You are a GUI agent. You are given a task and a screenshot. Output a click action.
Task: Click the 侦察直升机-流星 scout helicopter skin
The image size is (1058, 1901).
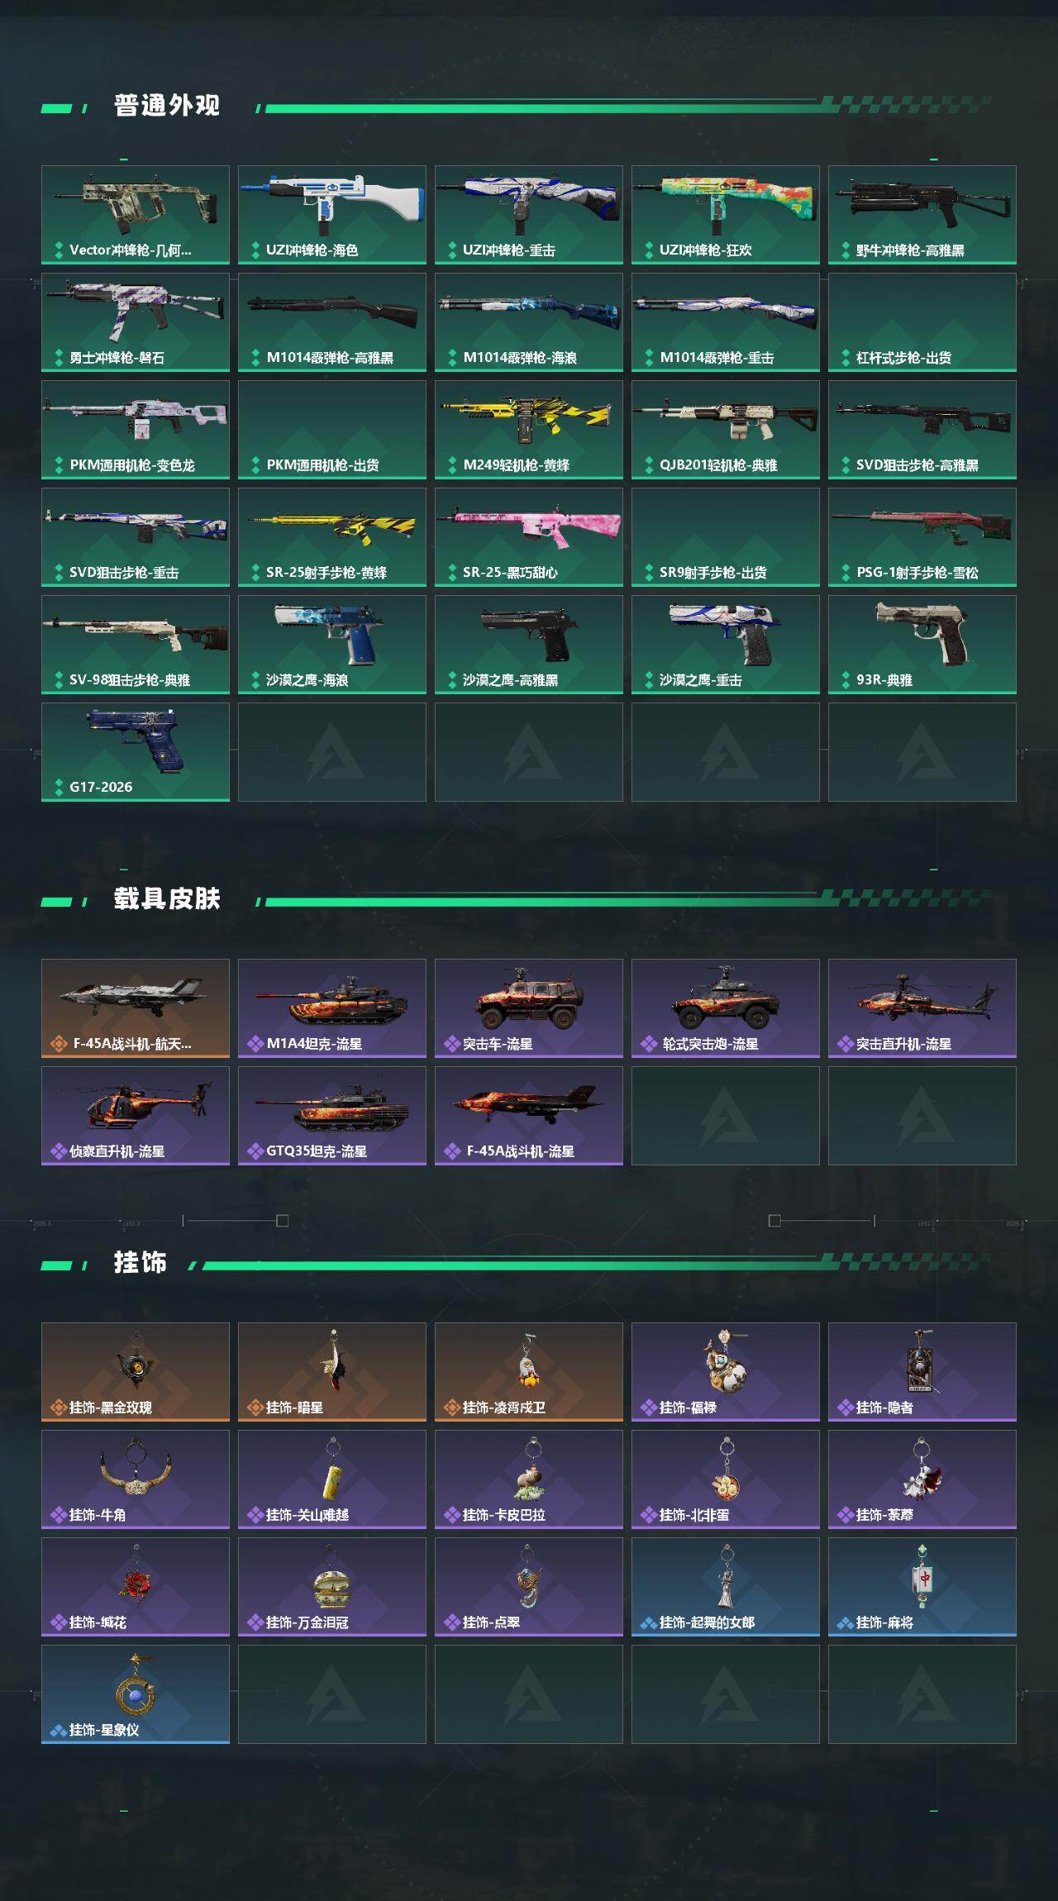(136, 1116)
